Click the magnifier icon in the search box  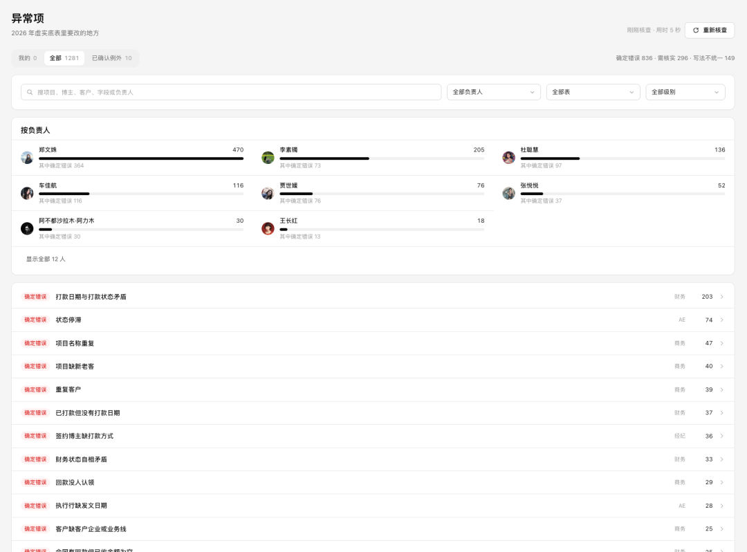(30, 93)
